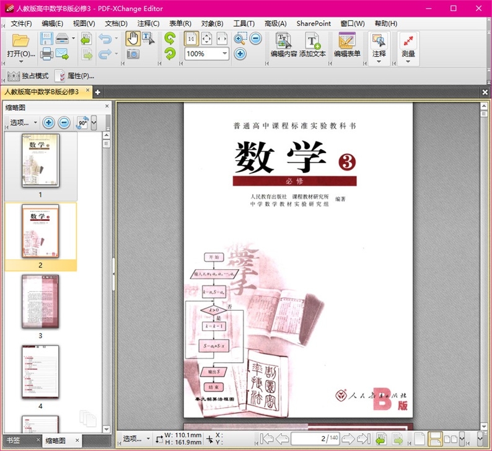
Task: Expand the 注释 tools dropdown
Action: pyautogui.click(x=379, y=62)
